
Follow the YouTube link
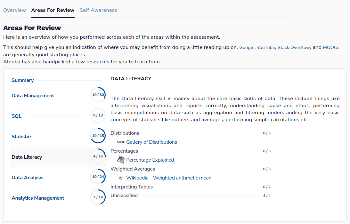[x=266, y=48]
